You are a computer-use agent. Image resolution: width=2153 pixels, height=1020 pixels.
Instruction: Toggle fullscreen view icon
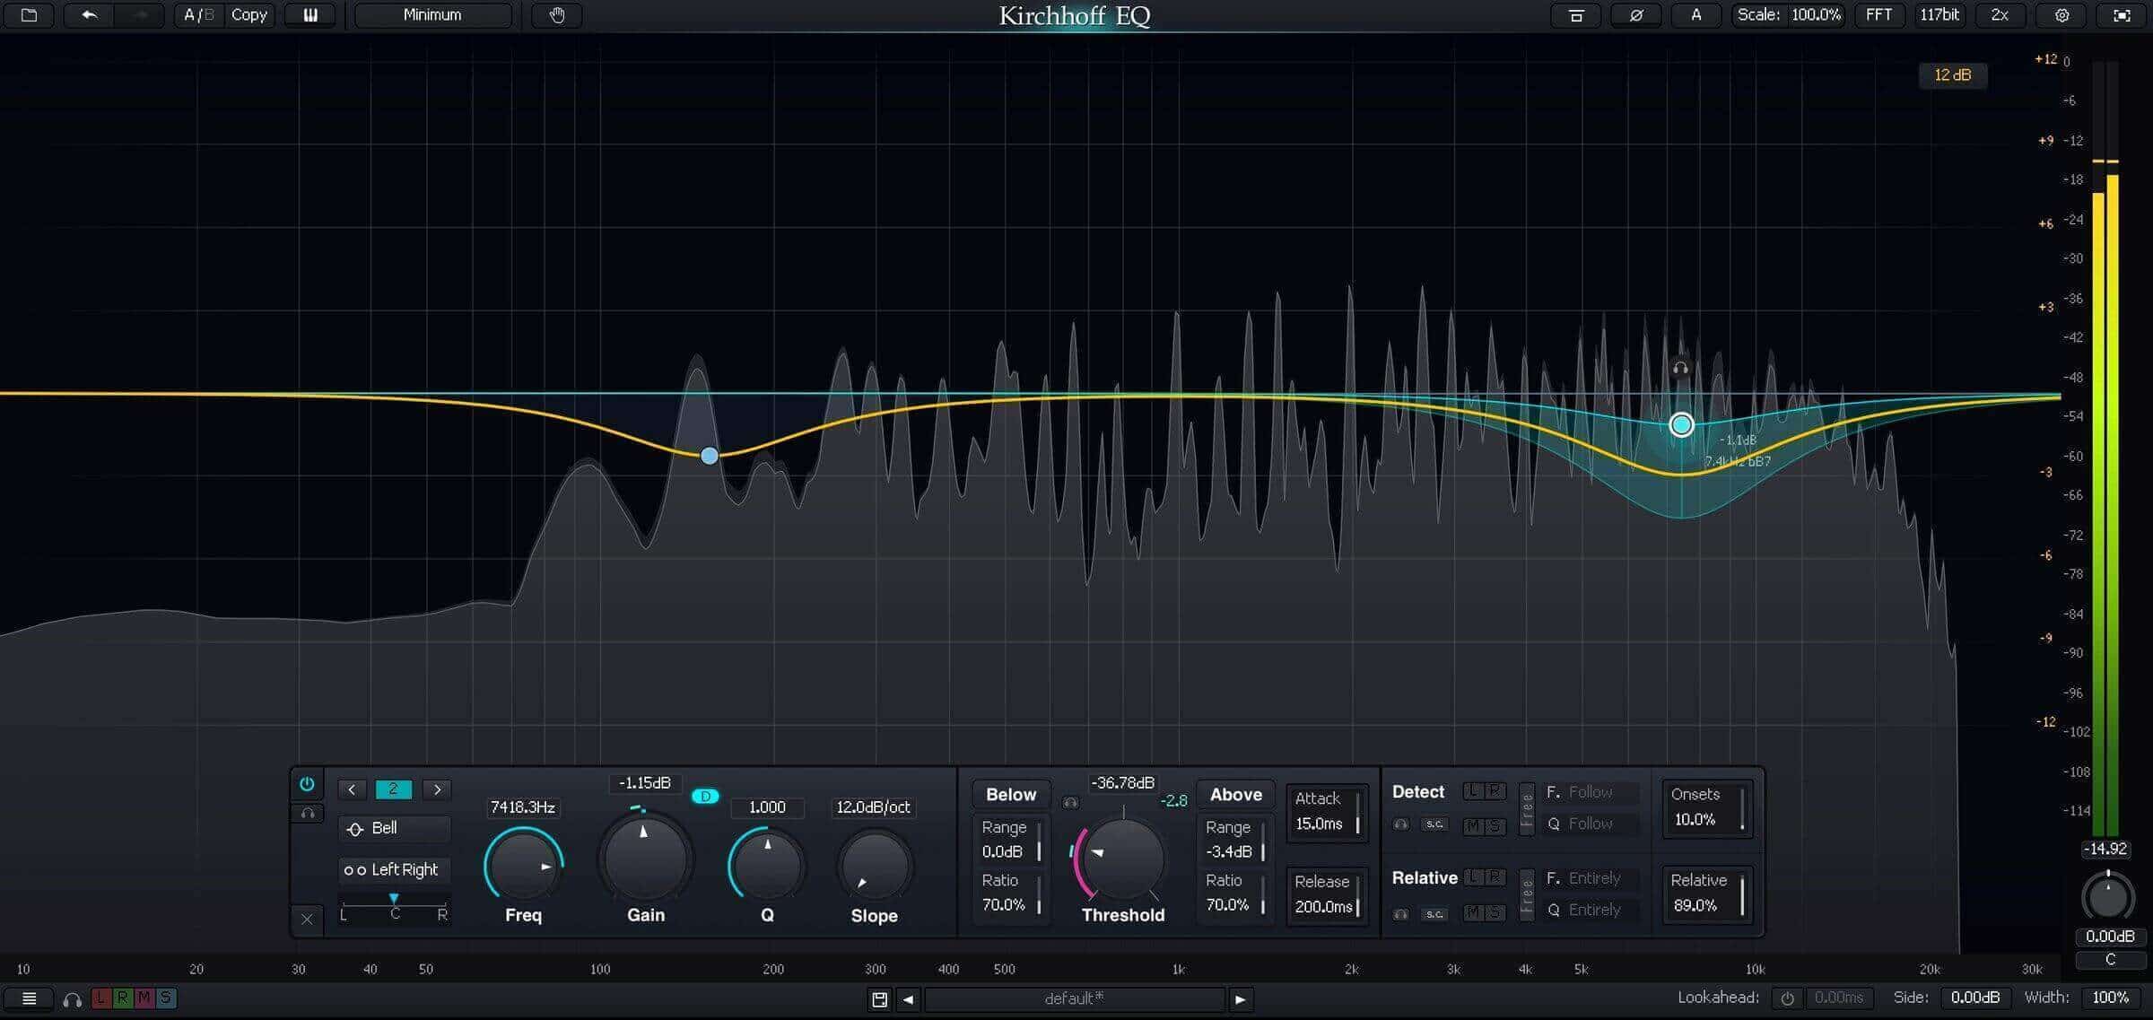point(2122,15)
